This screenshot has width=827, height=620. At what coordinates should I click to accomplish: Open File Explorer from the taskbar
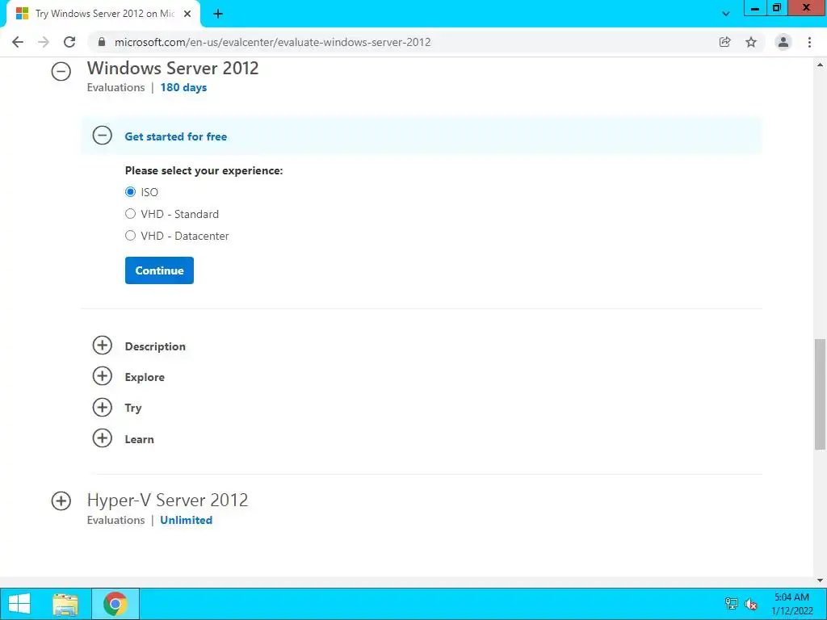point(65,604)
